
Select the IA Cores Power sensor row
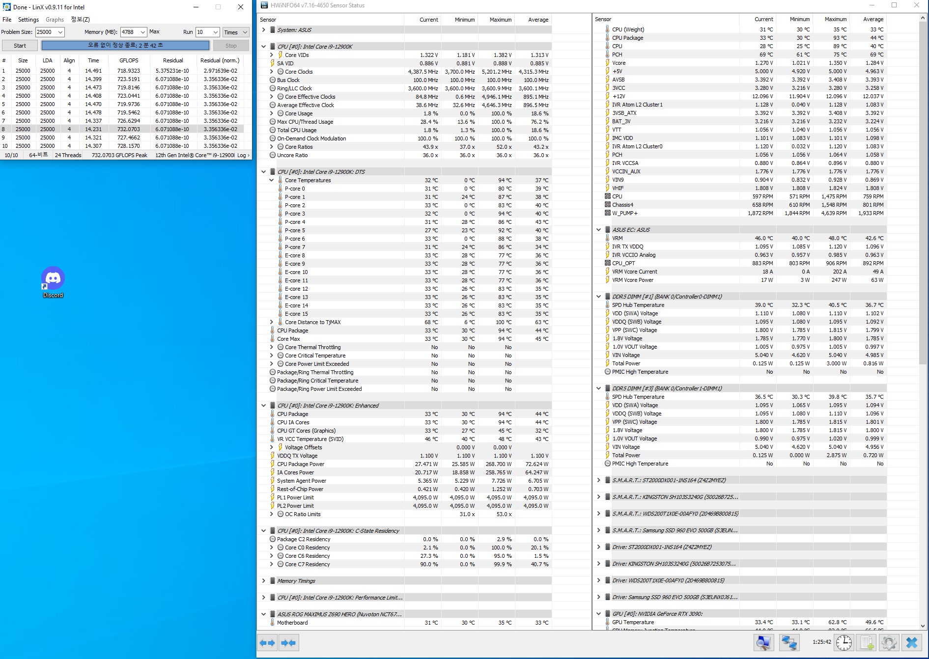(x=404, y=472)
